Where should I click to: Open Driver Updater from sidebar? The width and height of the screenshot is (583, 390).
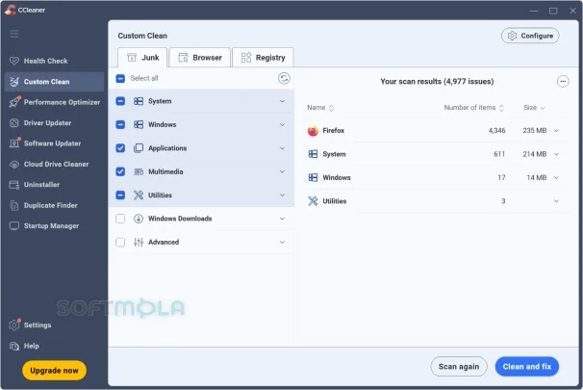click(54, 123)
